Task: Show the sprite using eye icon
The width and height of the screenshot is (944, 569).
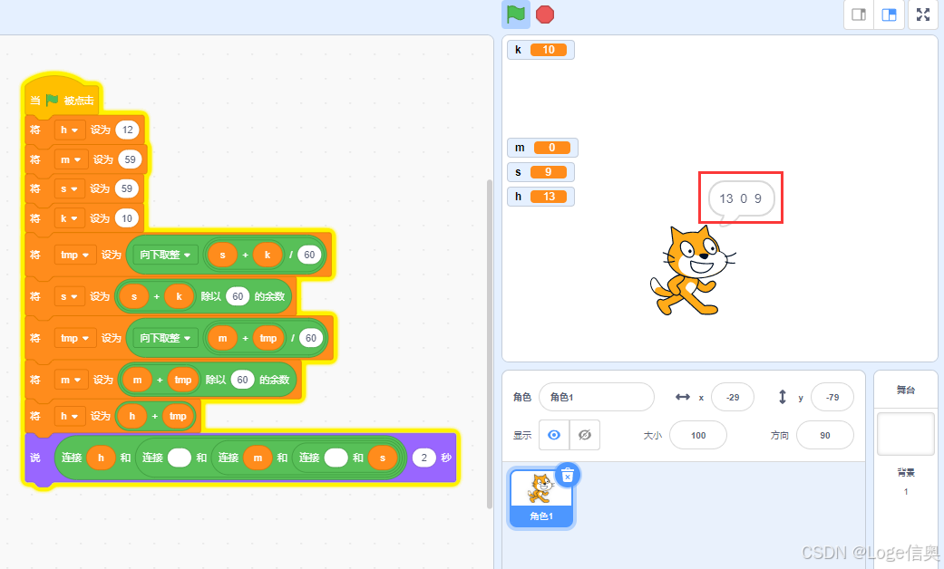Action: click(554, 435)
